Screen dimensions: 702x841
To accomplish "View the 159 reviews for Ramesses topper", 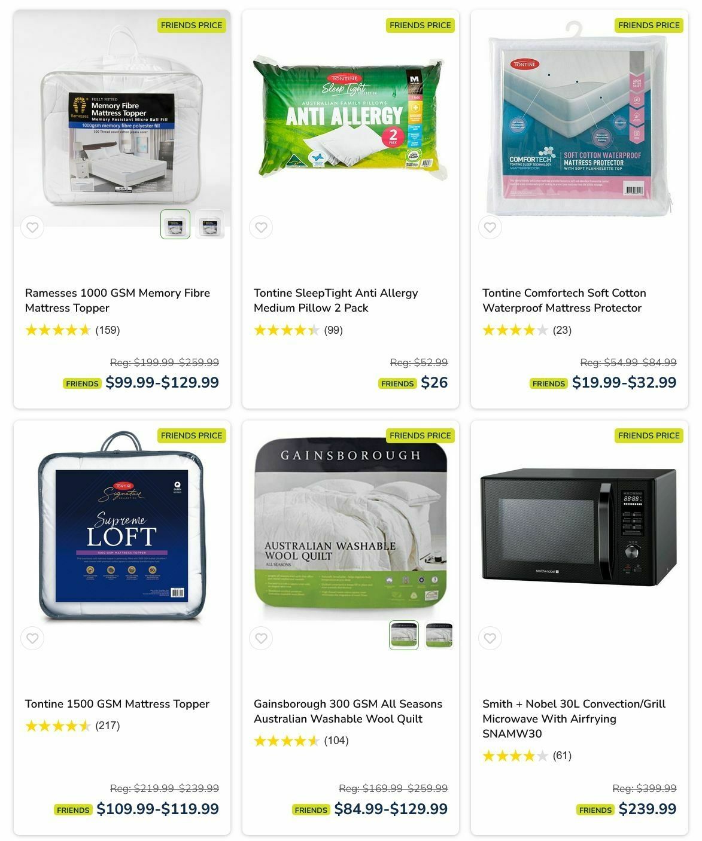I will click(x=108, y=330).
